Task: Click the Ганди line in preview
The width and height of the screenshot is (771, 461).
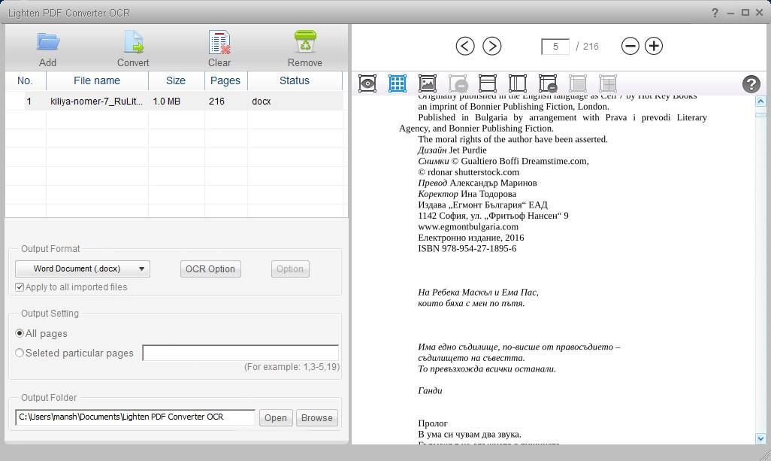Action: [431, 390]
